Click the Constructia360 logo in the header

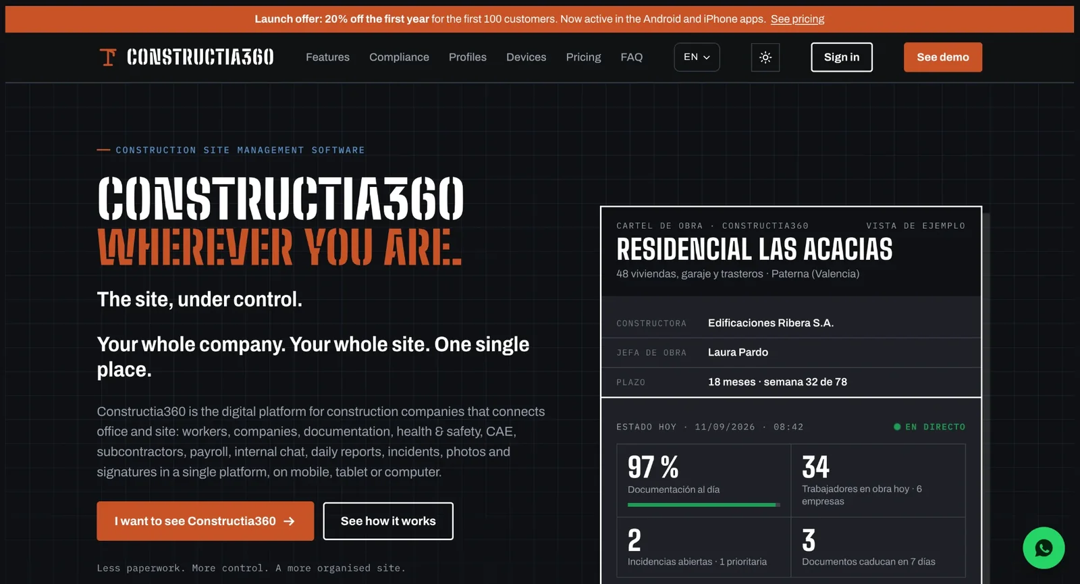pyautogui.click(x=186, y=57)
